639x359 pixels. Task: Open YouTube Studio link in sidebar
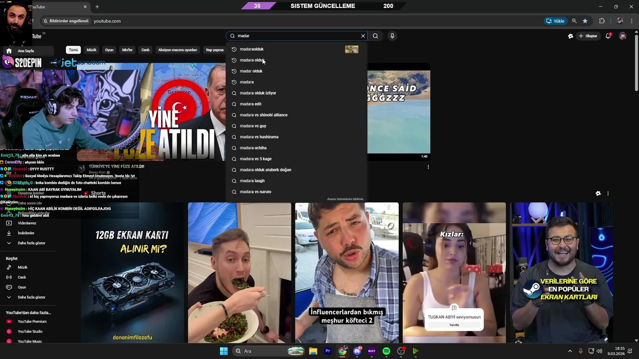click(x=30, y=332)
